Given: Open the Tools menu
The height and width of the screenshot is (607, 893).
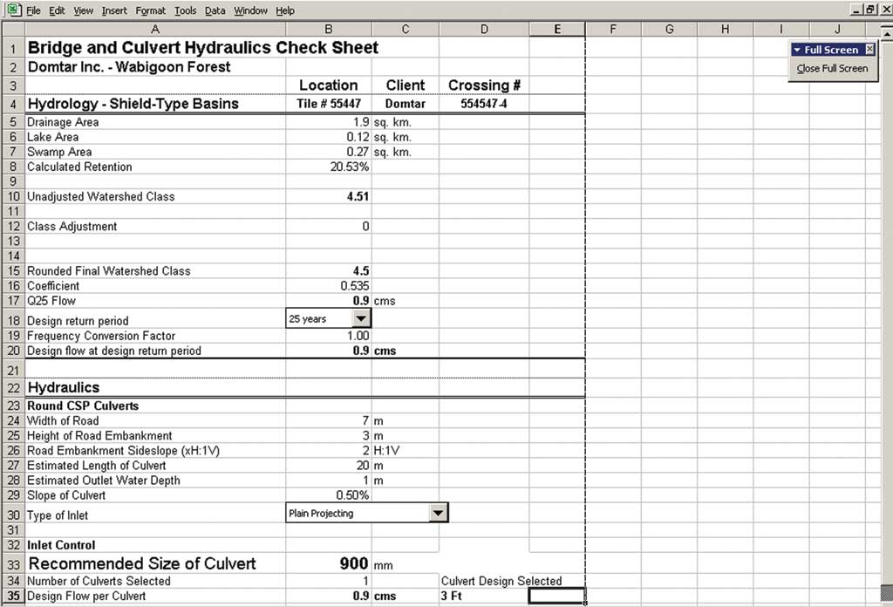Looking at the screenshot, I should click(x=185, y=10).
